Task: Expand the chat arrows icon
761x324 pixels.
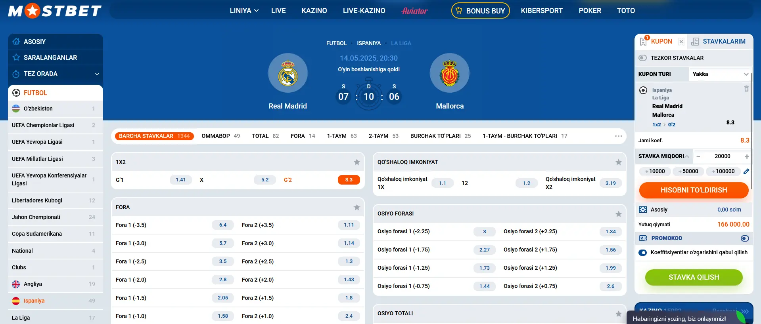Action: (745, 311)
